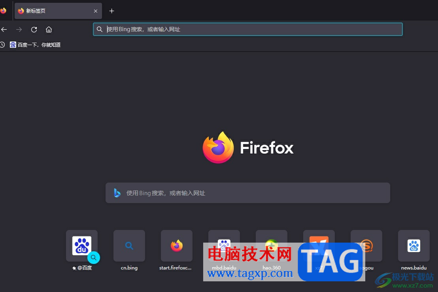
Task: Open the home page icon
Action: click(49, 29)
